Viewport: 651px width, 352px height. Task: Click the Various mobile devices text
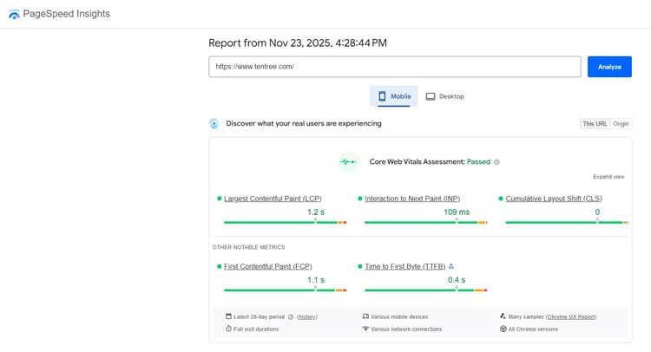click(399, 317)
